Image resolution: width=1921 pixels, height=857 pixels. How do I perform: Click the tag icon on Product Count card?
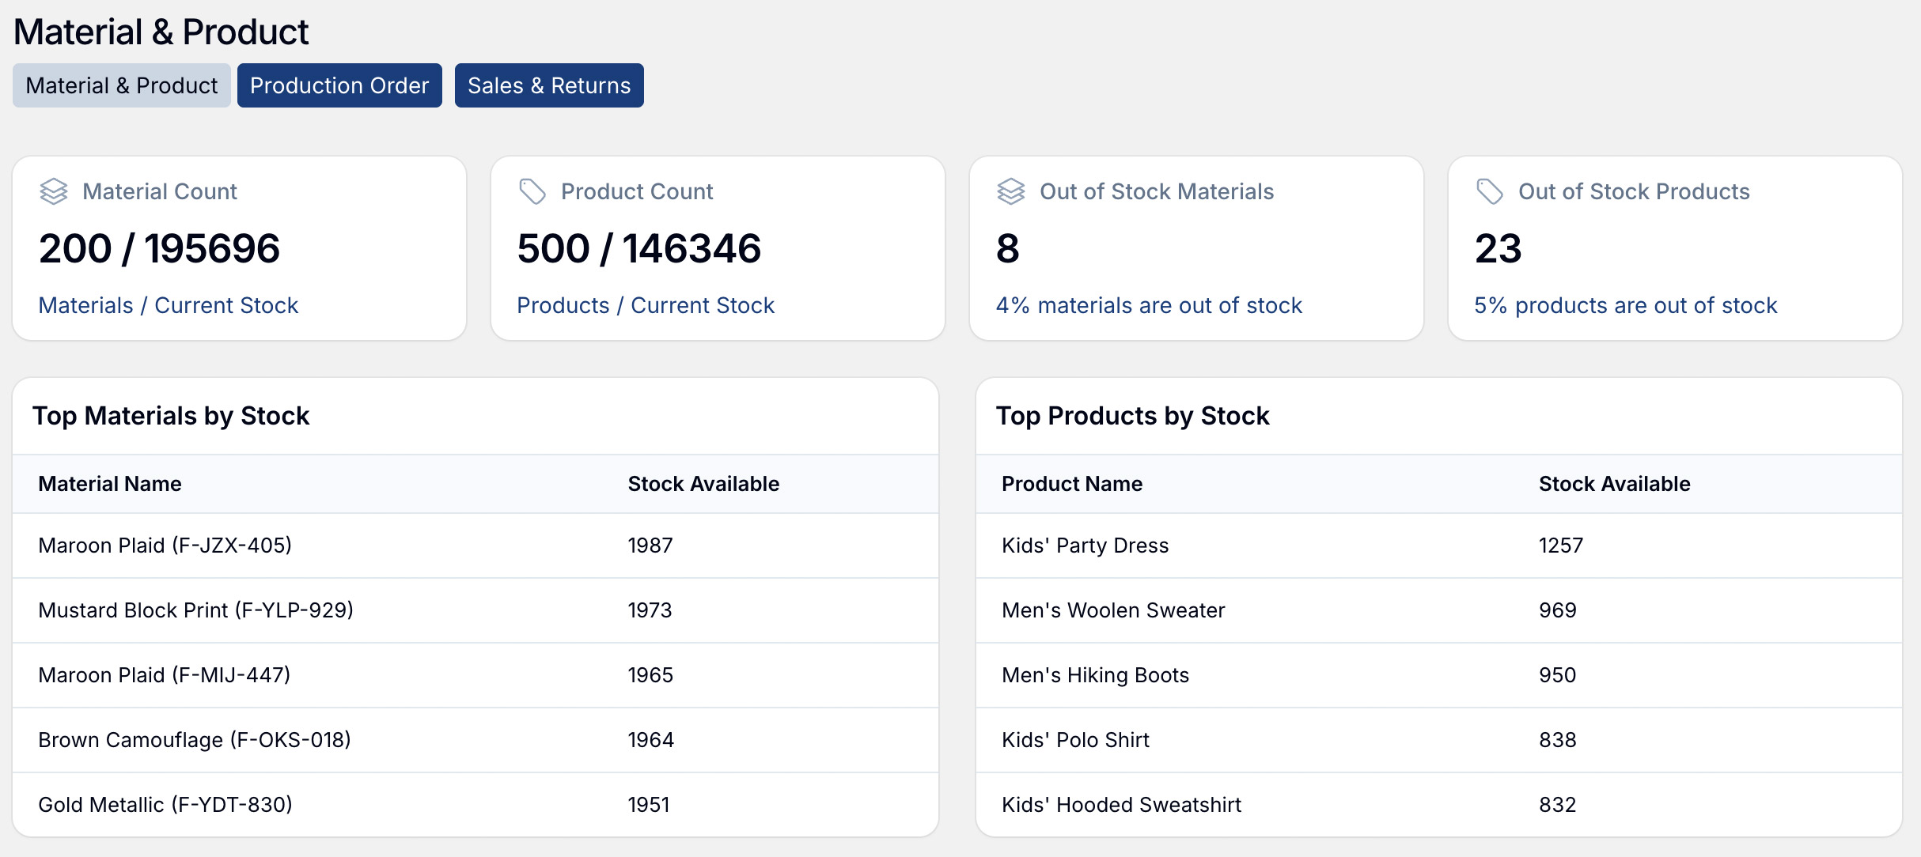pyautogui.click(x=532, y=191)
